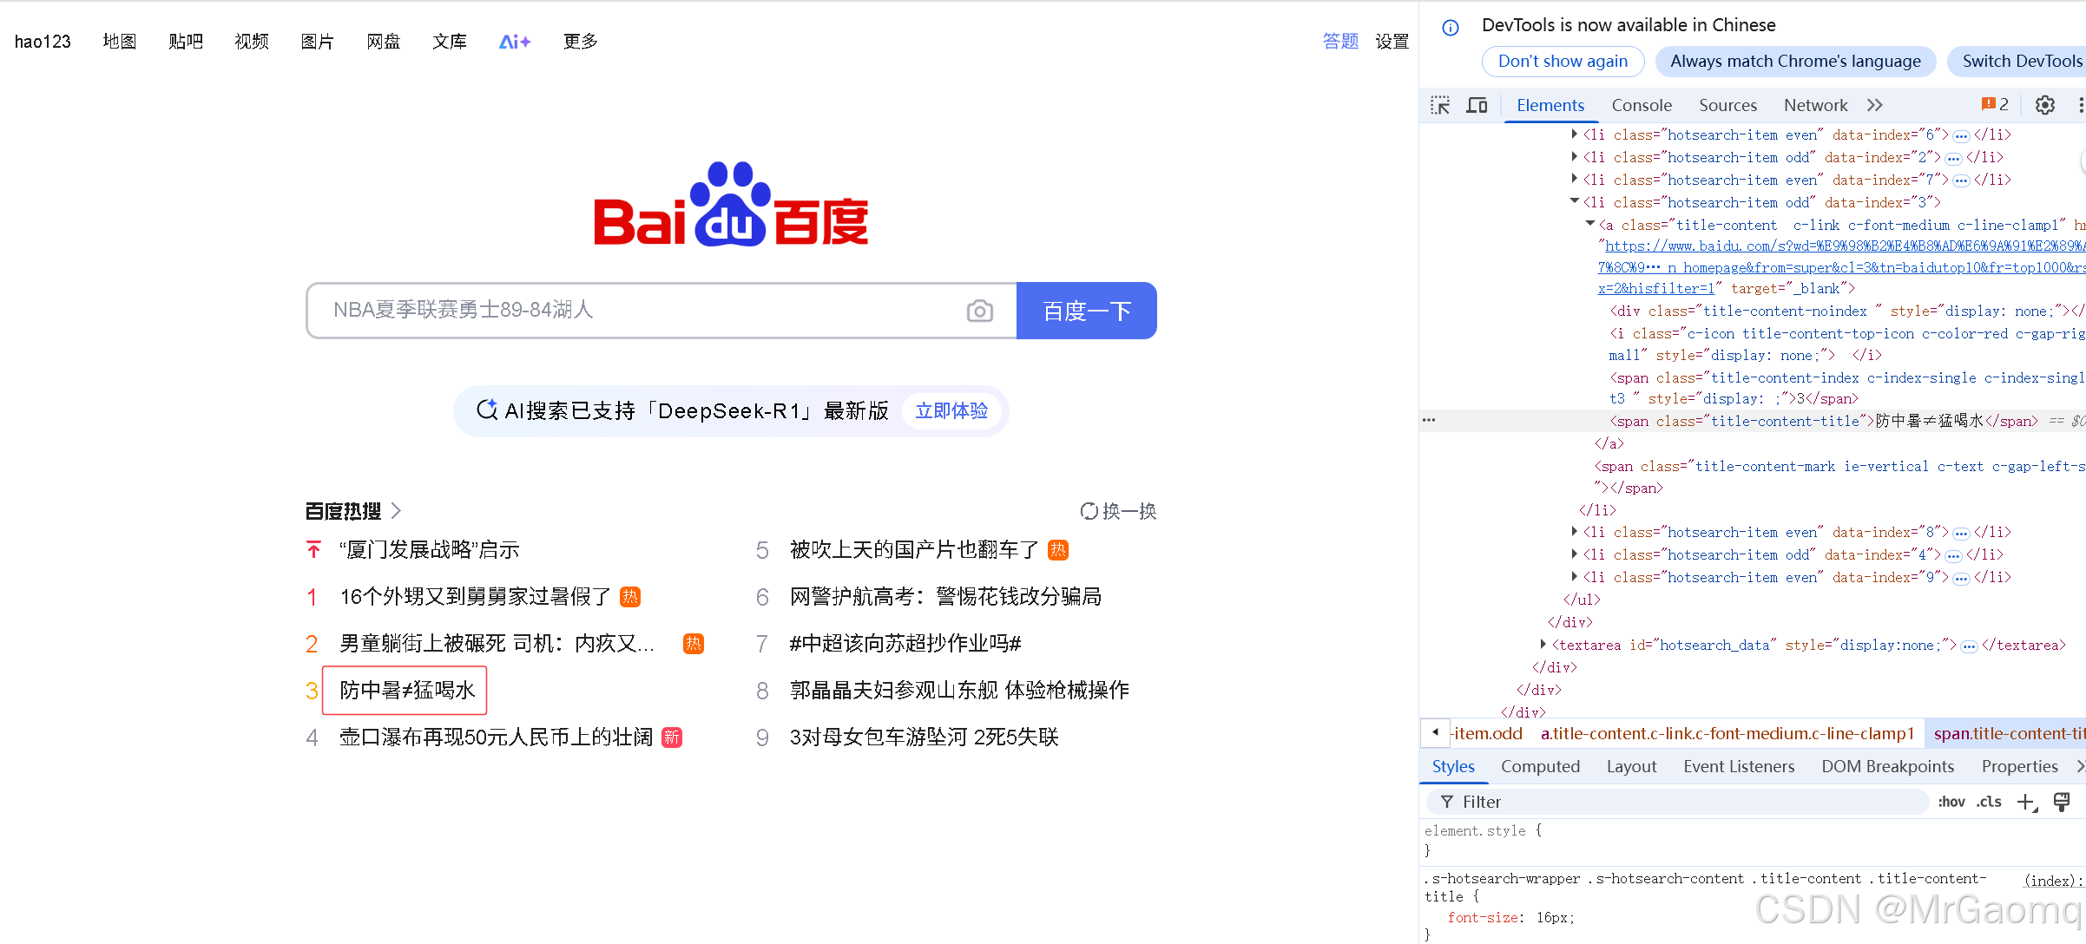Image resolution: width=2086 pixels, height=944 pixels.
Task: Expand li element with data-index 6
Action: (1574, 134)
